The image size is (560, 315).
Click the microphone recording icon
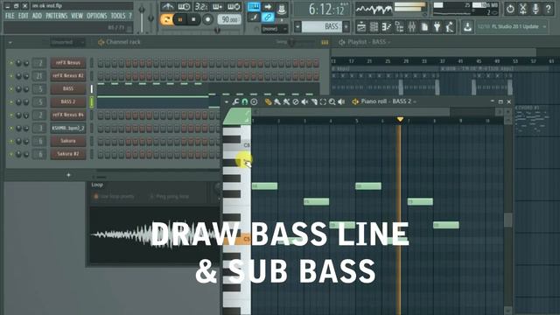(535, 9)
